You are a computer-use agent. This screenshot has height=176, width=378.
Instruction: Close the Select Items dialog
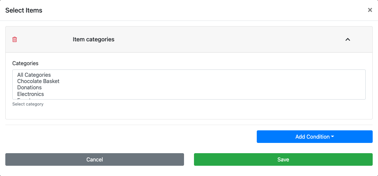370,10
